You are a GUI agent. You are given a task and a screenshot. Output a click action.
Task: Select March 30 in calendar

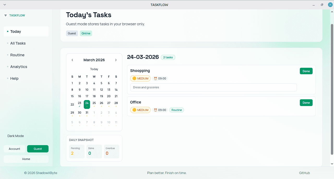point(80,114)
